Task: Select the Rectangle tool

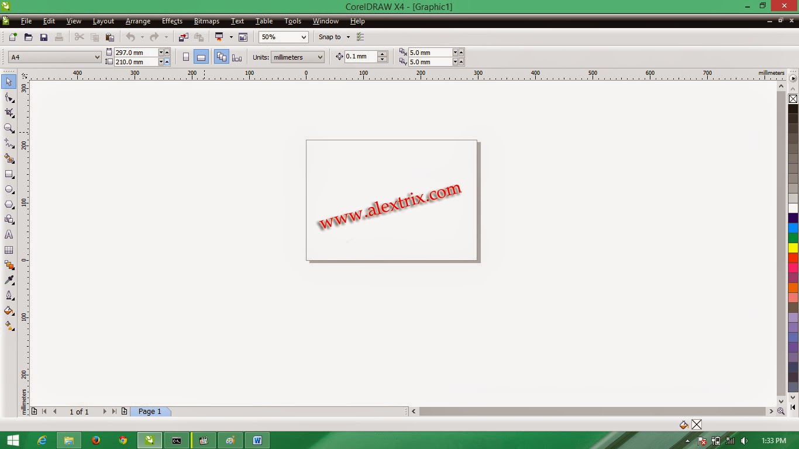Action: click(9, 174)
